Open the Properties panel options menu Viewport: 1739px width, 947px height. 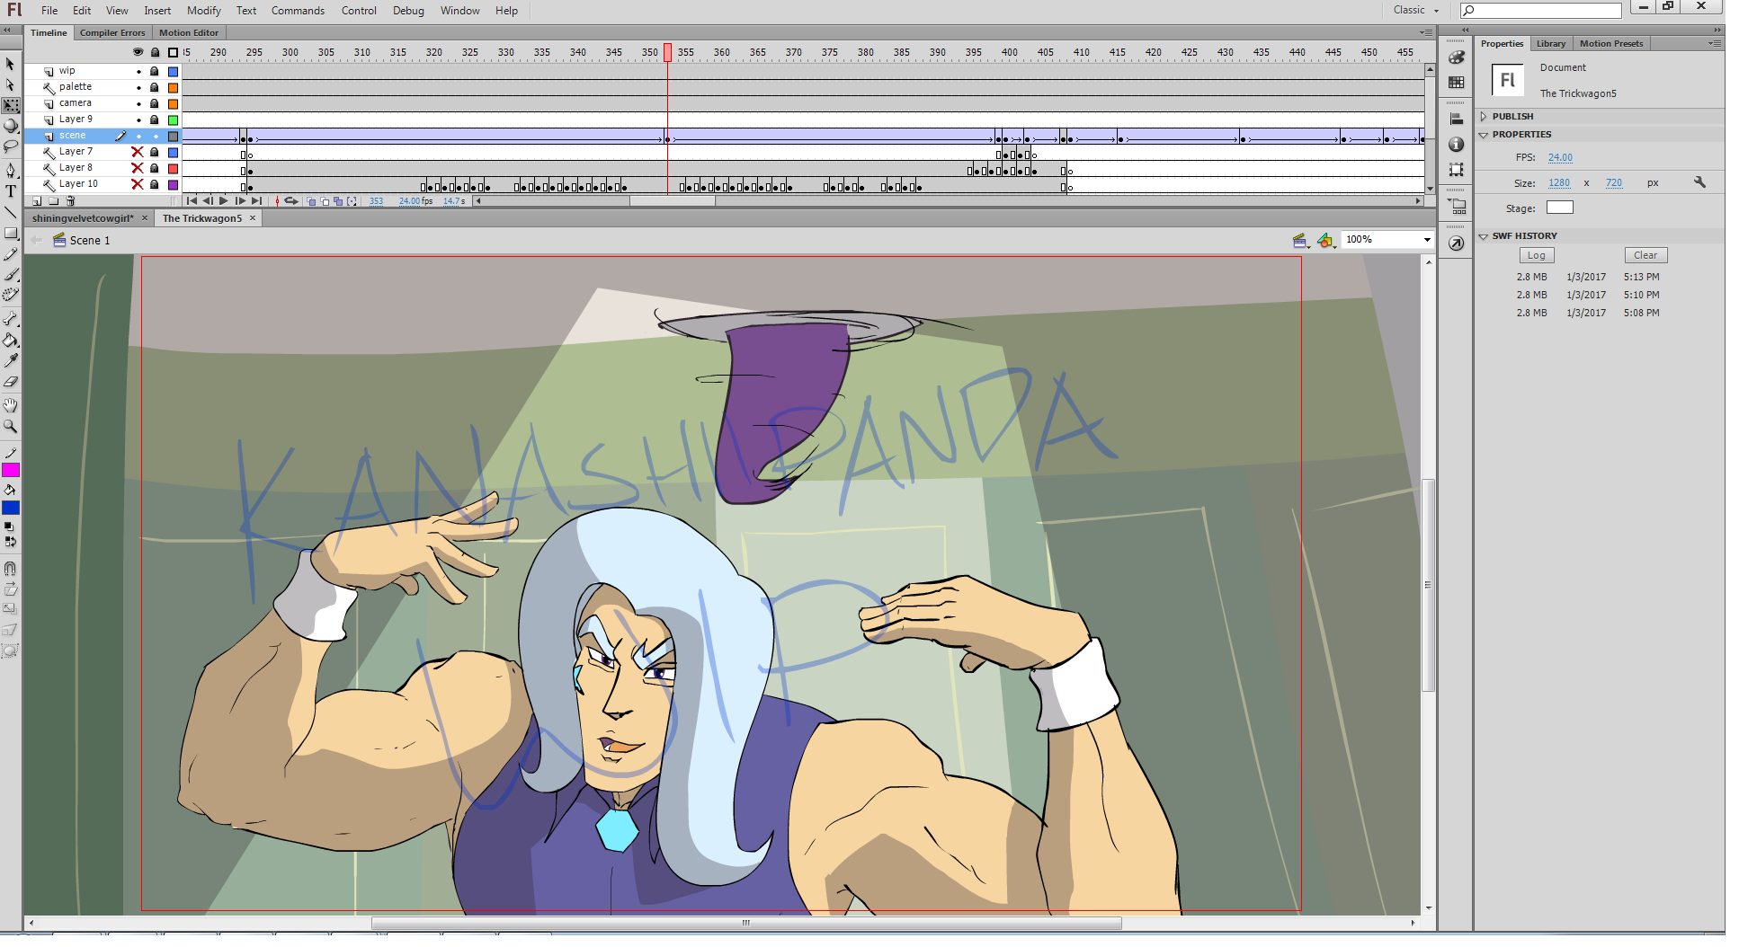coord(1715,43)
